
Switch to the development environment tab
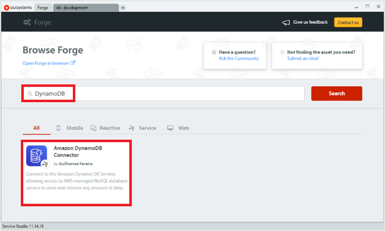[86, 7]
